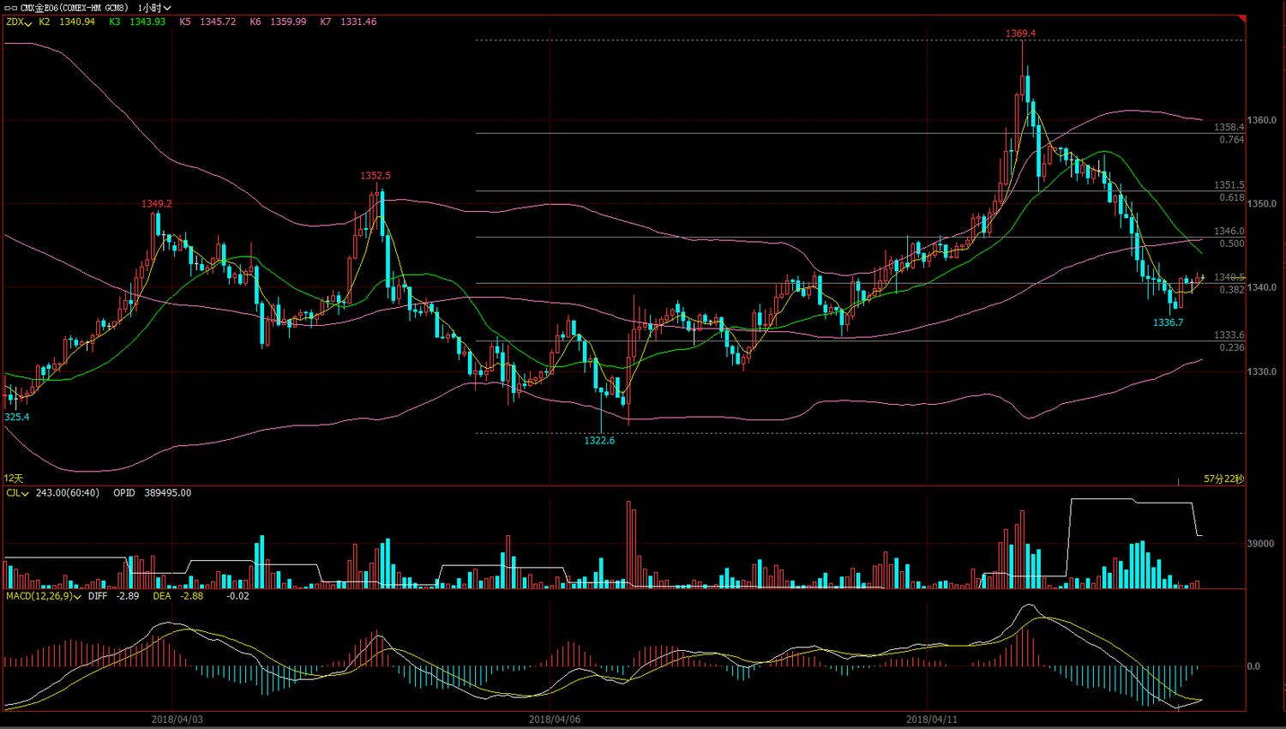Screen dimensions: 1286x729
Task: Click the 1369.4 peak price label
Action: 1020,34
